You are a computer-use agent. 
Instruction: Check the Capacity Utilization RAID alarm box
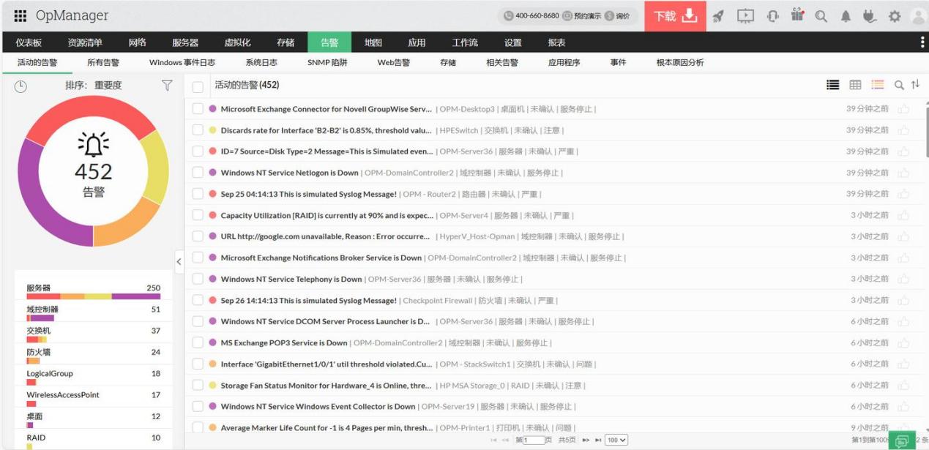pos(198,215)
